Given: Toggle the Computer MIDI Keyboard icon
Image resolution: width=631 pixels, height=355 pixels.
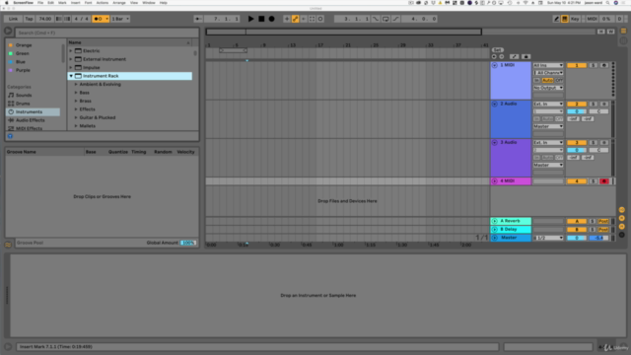Looking at the screenshot, I should [565, 19].
